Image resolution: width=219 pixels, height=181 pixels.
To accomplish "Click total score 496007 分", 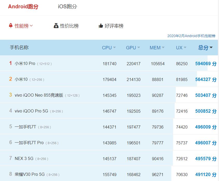I will pos(206,143).
